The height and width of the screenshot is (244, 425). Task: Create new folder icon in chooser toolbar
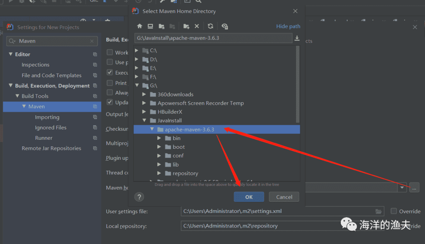(x=186, y=26)
